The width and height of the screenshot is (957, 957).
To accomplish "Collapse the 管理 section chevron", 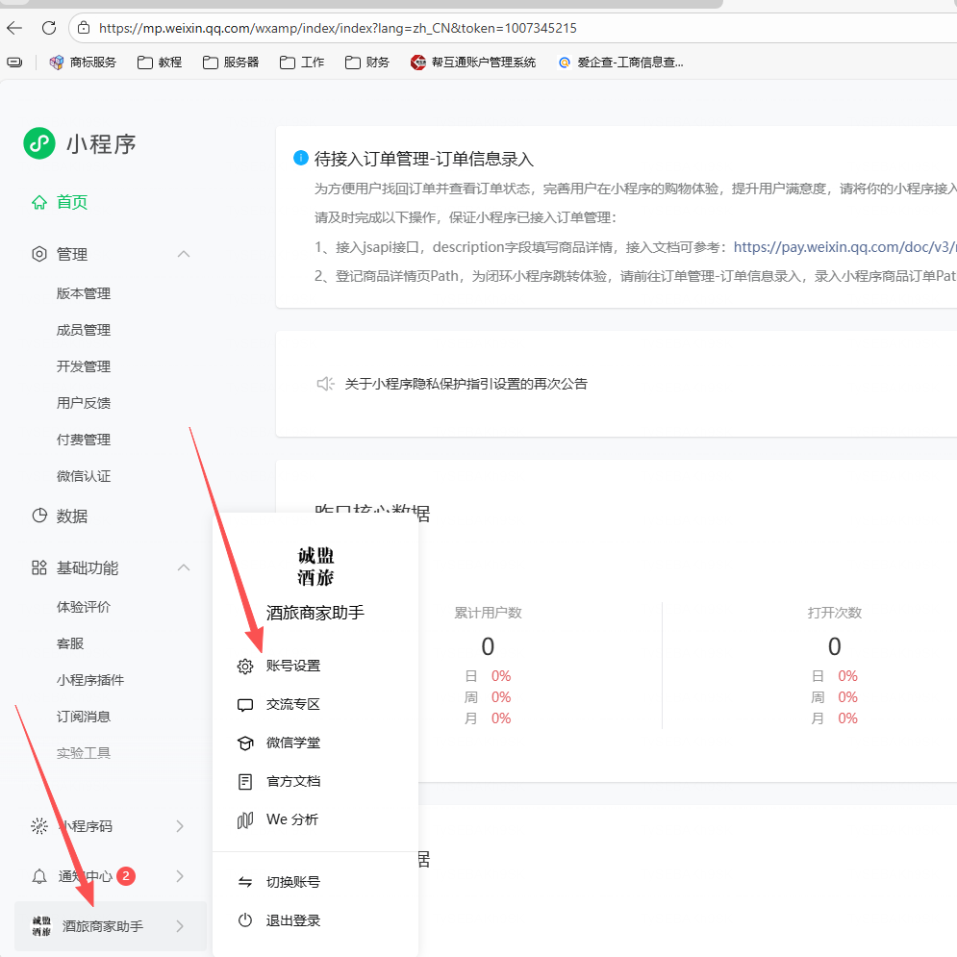I will pyautogui.click(x=184, y=254).
